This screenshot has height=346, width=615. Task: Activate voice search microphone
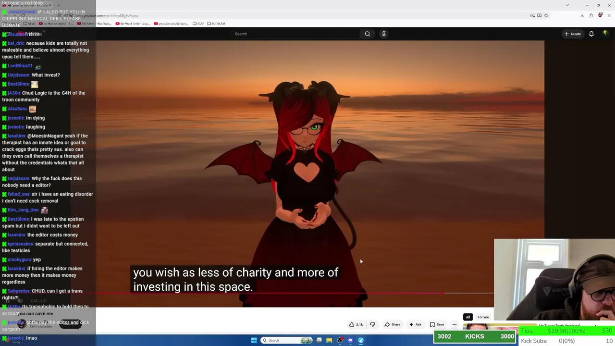[x=384, y=34]
